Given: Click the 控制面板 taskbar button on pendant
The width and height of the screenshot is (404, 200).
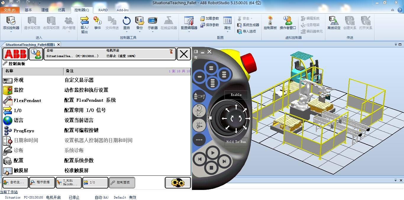Looking at the screenshot, I should (x=122, y=183).
